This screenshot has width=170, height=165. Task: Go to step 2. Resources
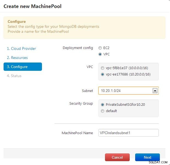(17, 58)
